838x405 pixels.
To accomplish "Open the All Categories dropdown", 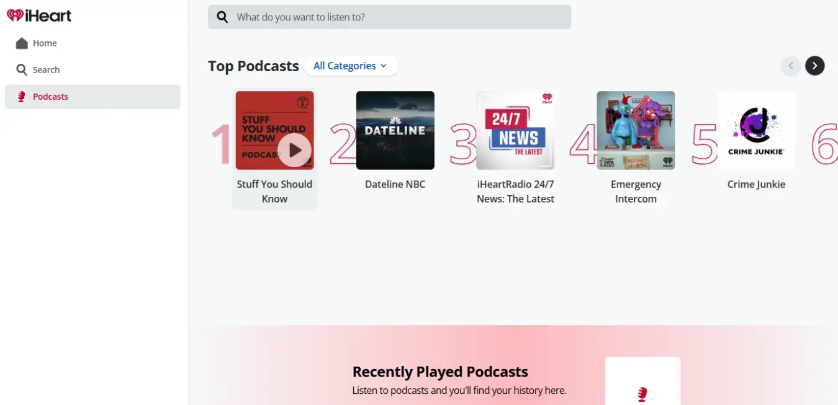I will click(x=351, y=66).
